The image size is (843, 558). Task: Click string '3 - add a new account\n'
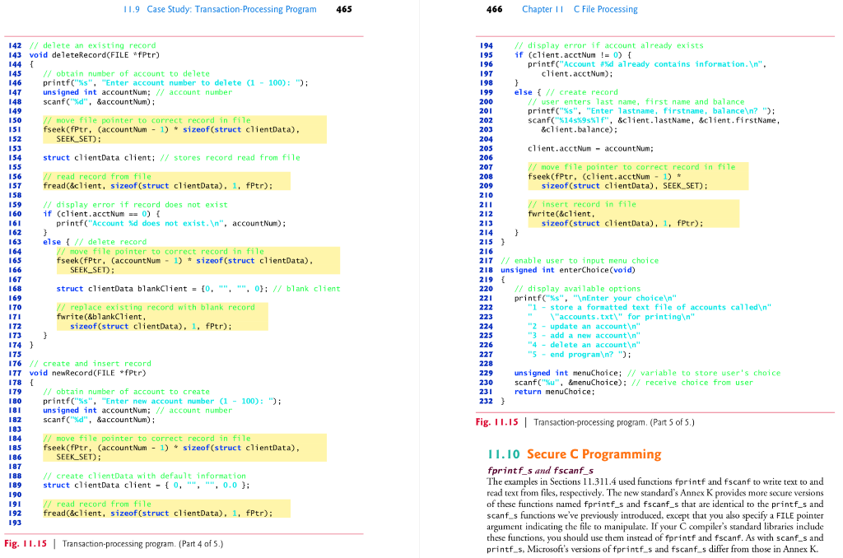[584, 336]
